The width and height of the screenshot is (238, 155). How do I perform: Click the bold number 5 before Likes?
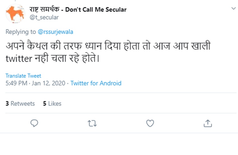(x=45, y=104)
